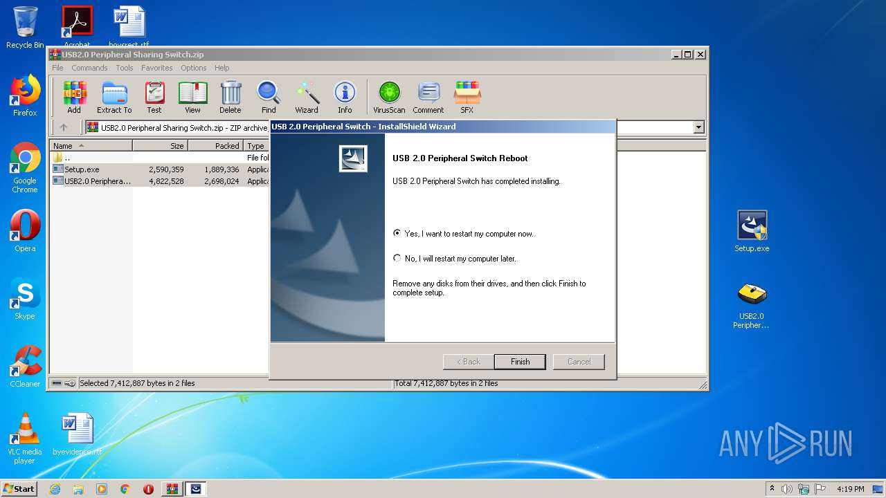Click the volume icon in system tray

tap(787, 489)
